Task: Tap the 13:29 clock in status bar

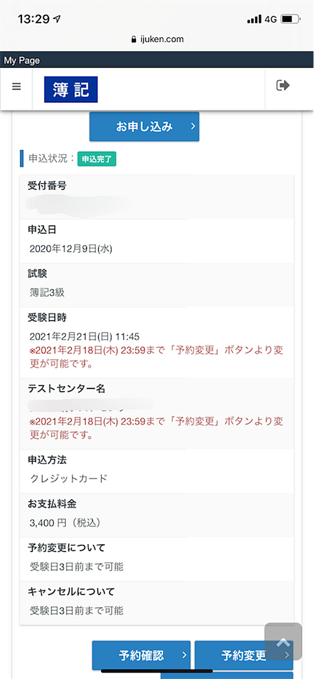Action: coord(33,19)
